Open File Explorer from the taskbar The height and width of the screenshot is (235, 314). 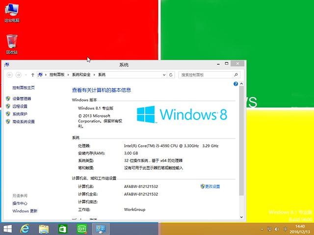[44, 229]
